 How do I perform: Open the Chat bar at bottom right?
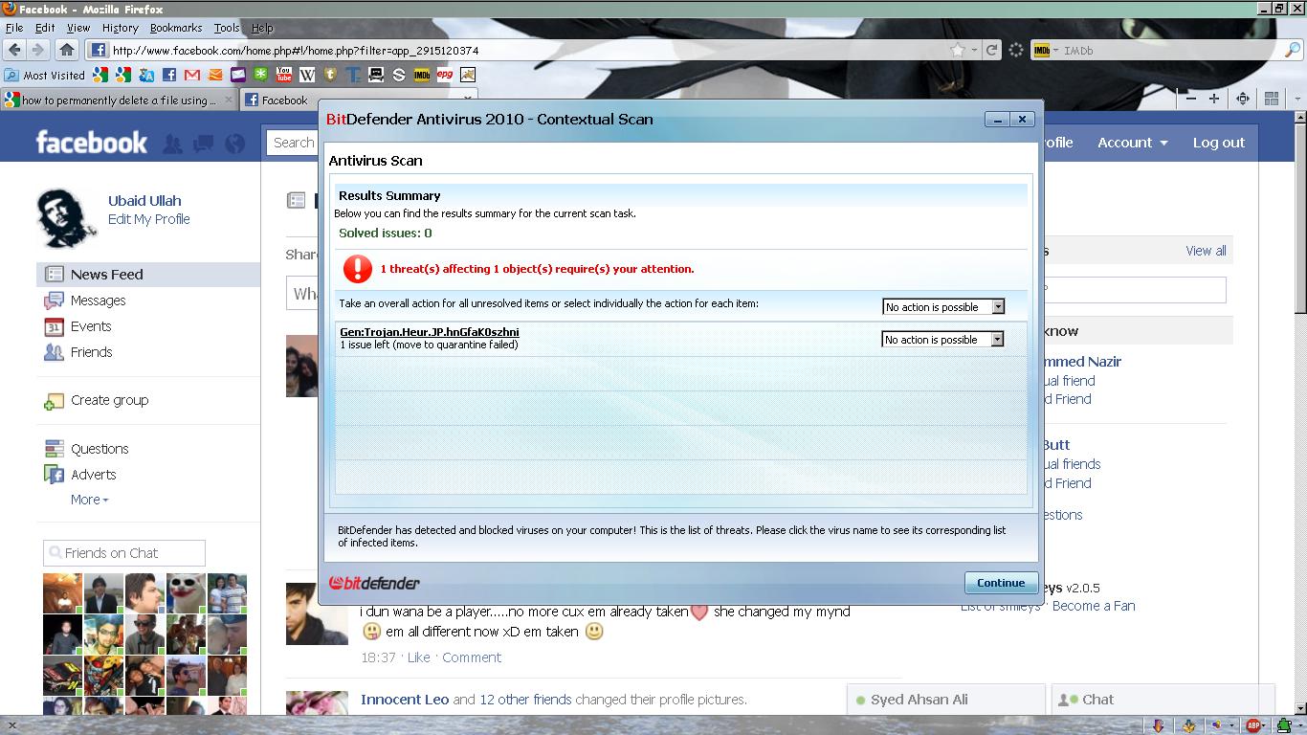tap(1163, 700)
